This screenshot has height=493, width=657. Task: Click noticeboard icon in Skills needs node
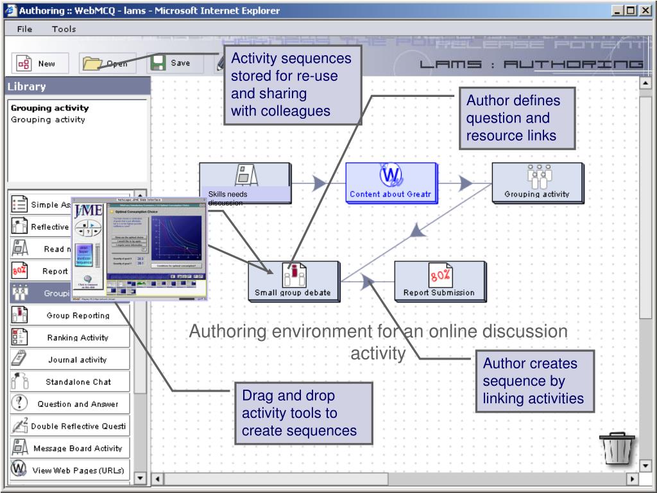click(246, 175)
